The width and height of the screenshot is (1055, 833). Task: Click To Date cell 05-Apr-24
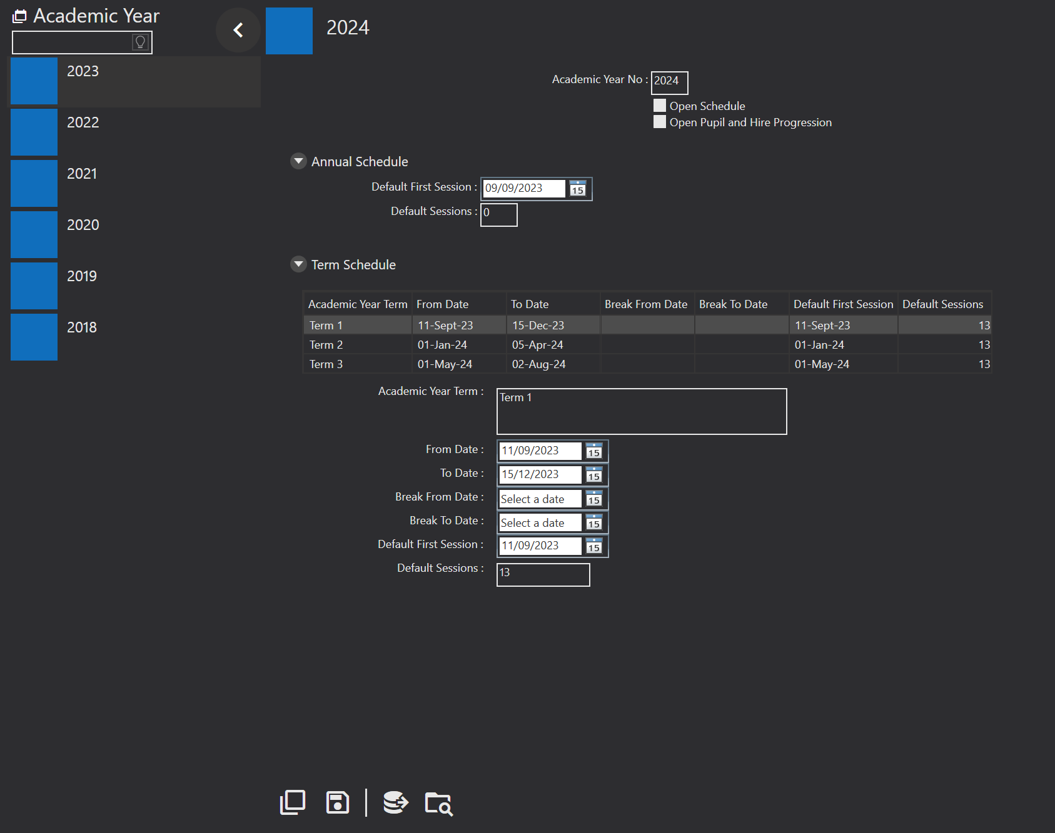pos(553,345)
